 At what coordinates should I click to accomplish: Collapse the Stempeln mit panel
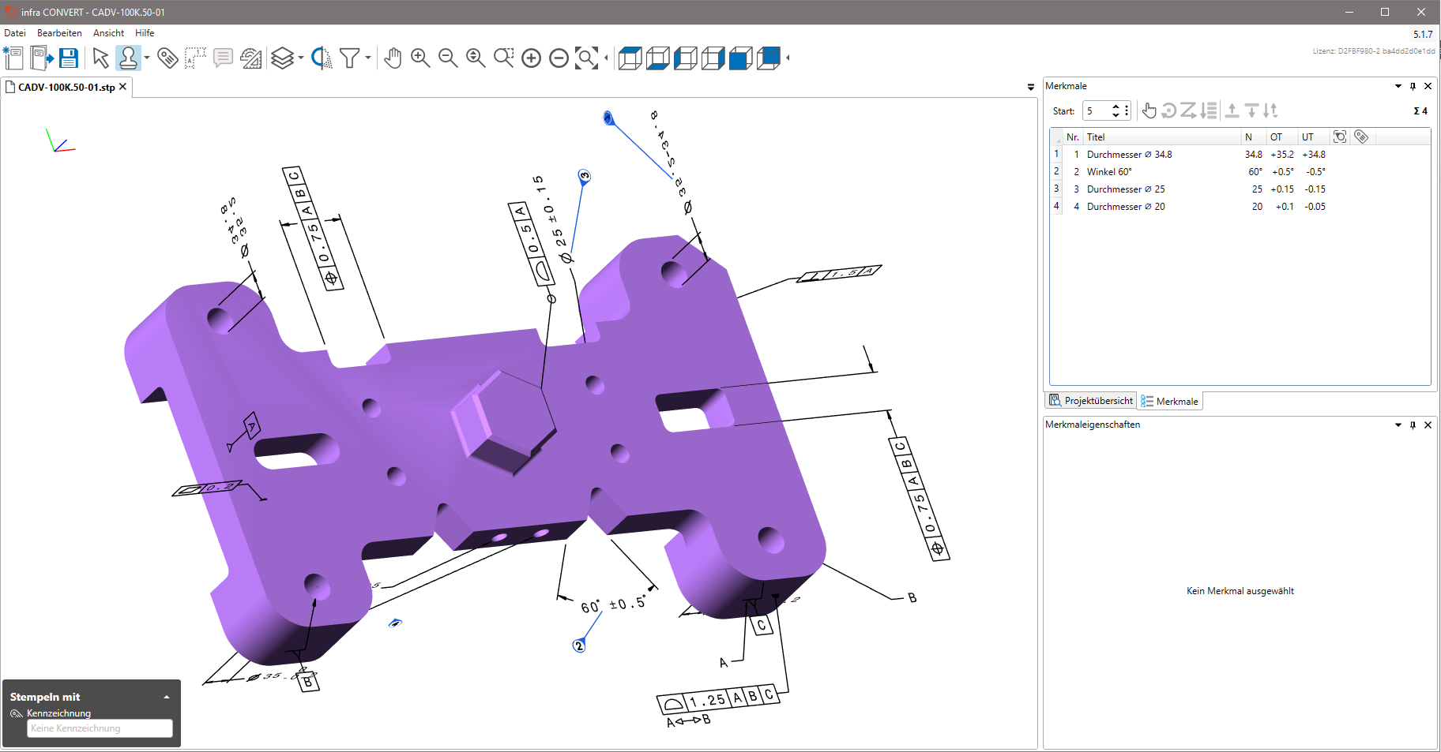coord(167,697)
